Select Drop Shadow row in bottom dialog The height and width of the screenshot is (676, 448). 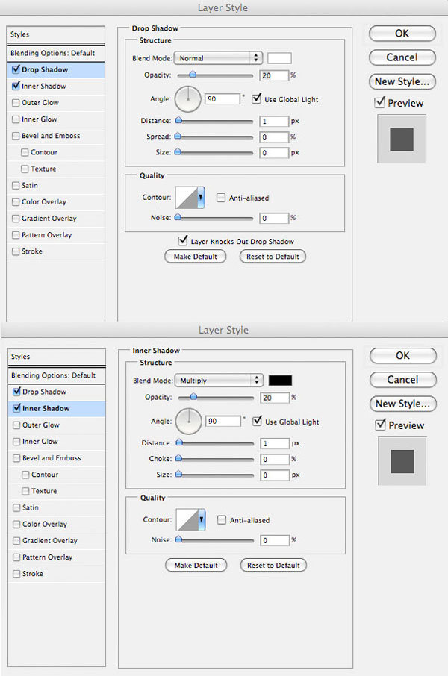(57, 392)
